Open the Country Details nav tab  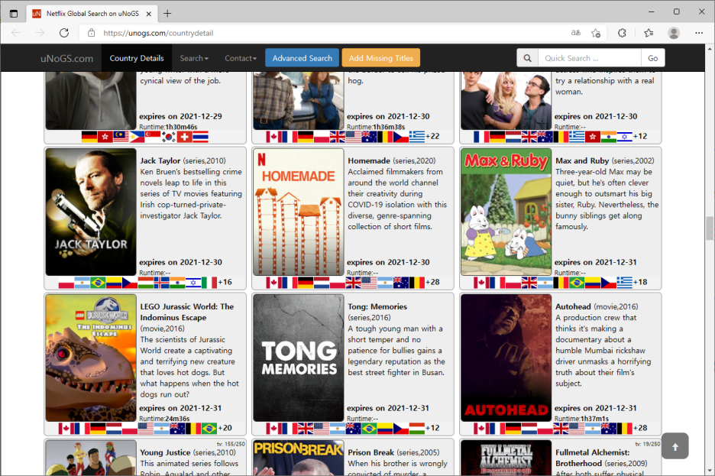coord(137,58)
